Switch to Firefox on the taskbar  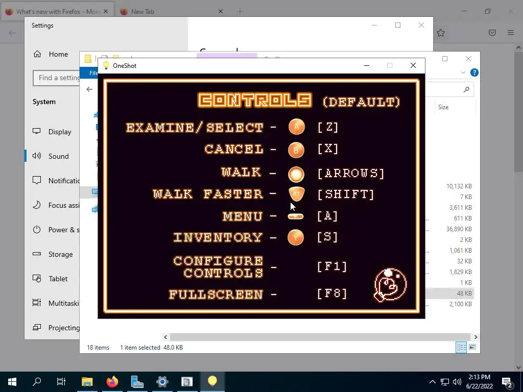click(112, 382)
